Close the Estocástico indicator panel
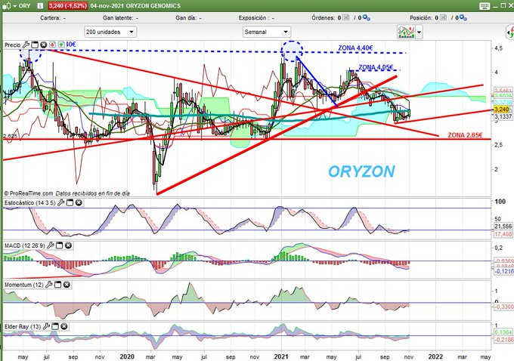The image size is (514, 361). pos(79,202)
